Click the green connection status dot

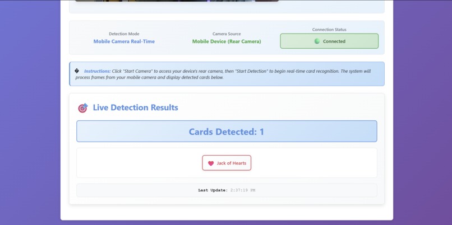[x=317, y=41]
